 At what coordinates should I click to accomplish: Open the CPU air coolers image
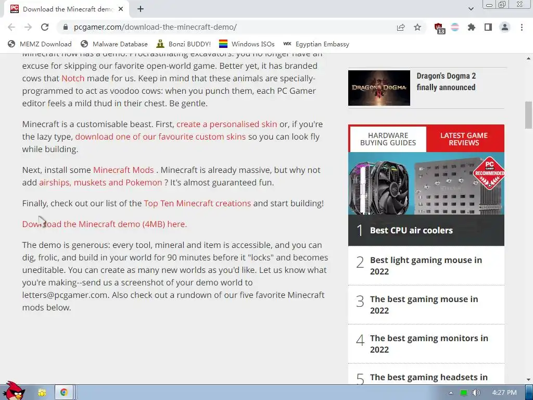426,183
